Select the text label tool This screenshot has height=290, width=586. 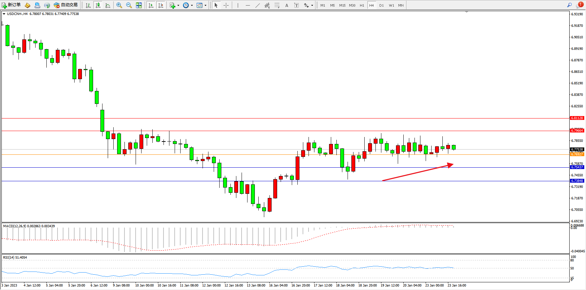(296, 5)
